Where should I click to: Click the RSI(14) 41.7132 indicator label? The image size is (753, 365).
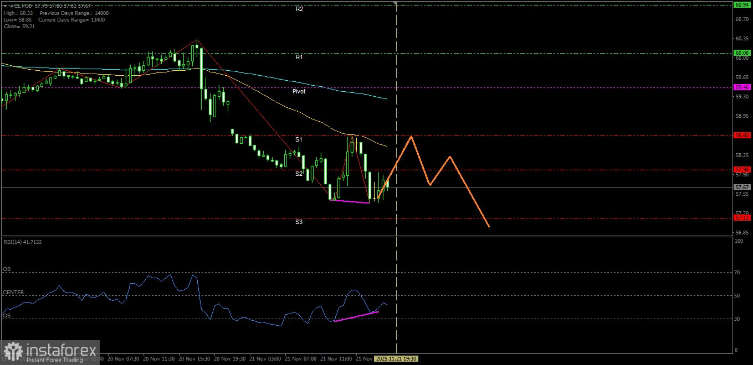22,242
